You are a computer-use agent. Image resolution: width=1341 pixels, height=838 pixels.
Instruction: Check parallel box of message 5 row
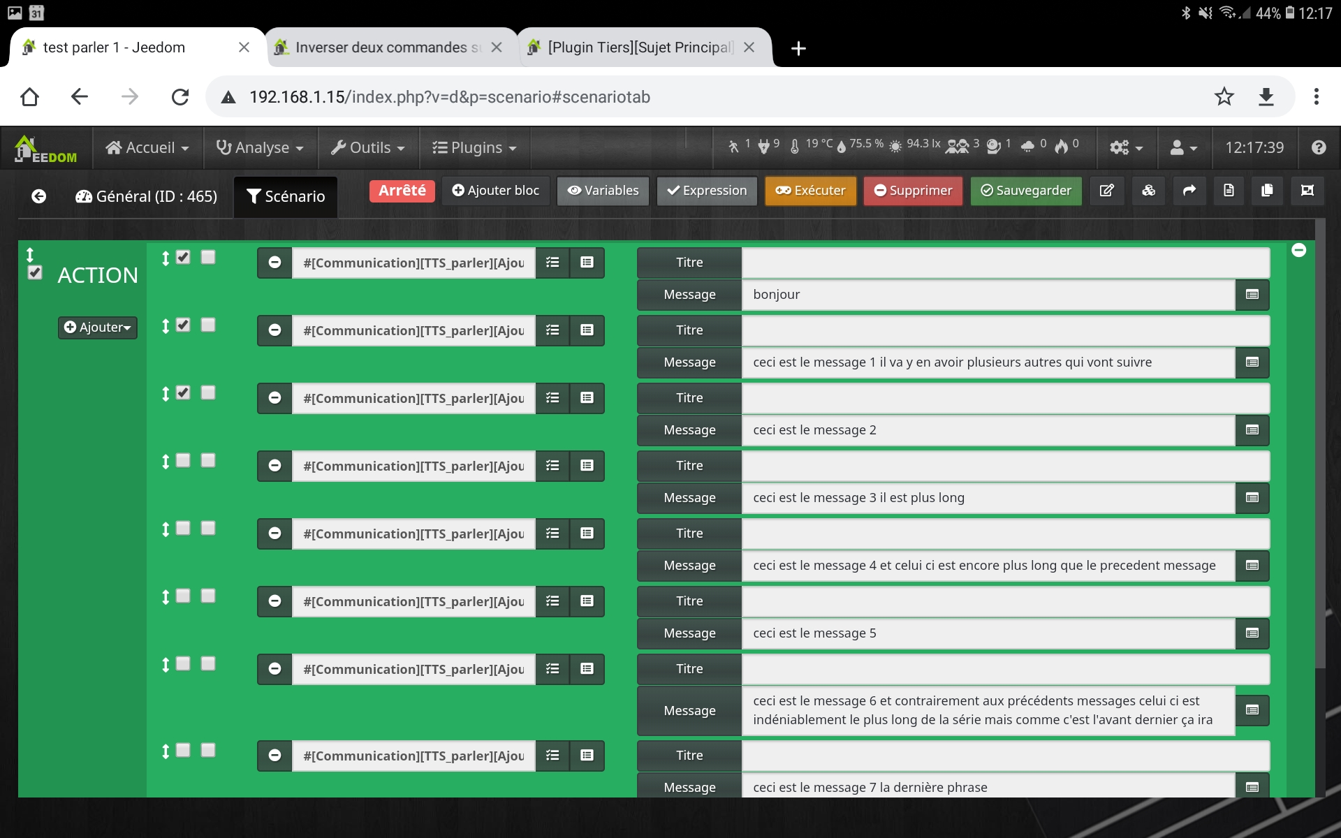click(208, 596)
